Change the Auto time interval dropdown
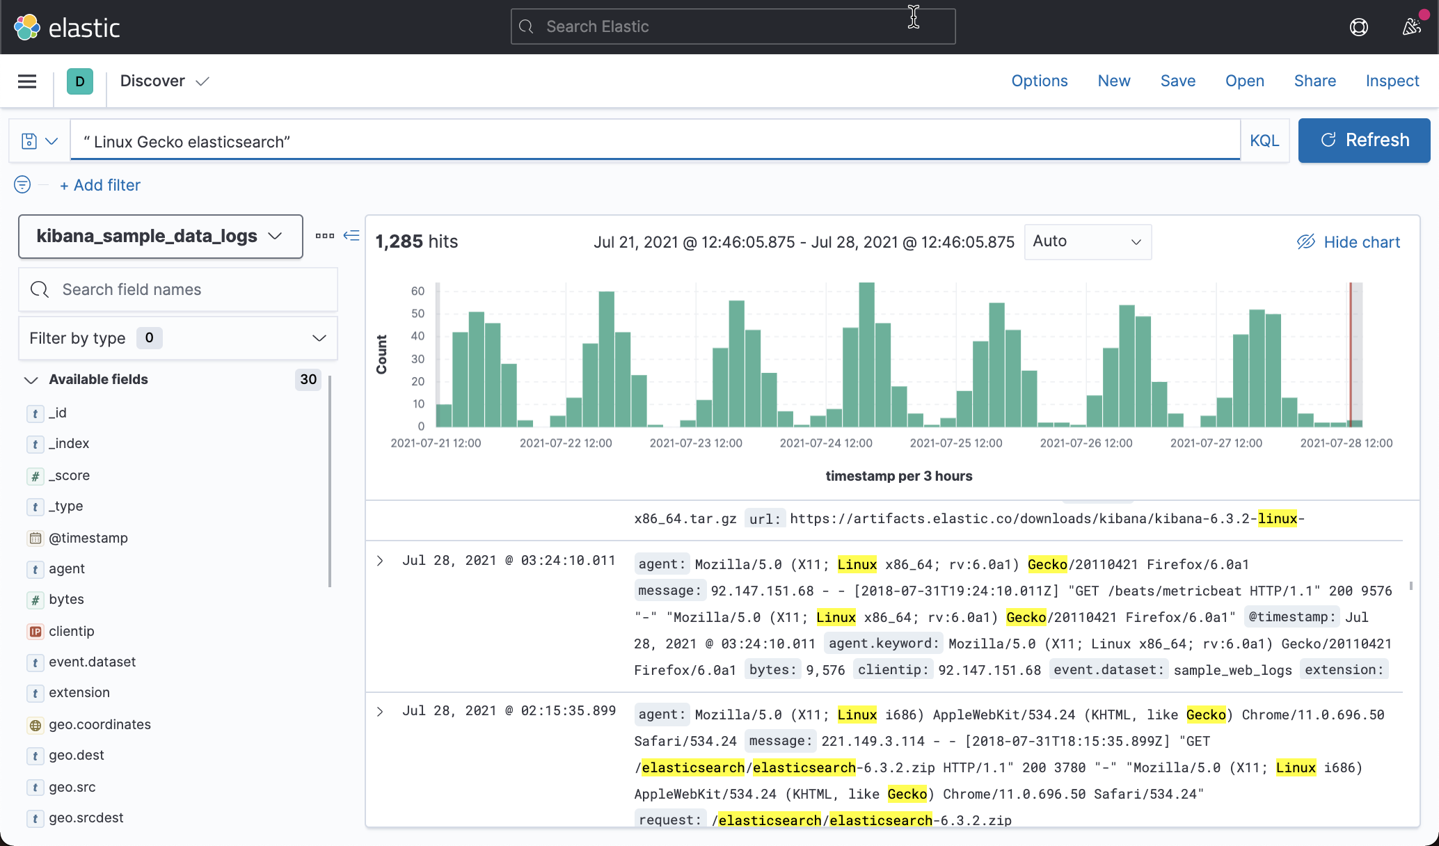Image resolution: width=1439 pixels, height=846 pixels. click(x=1087, y=241)
